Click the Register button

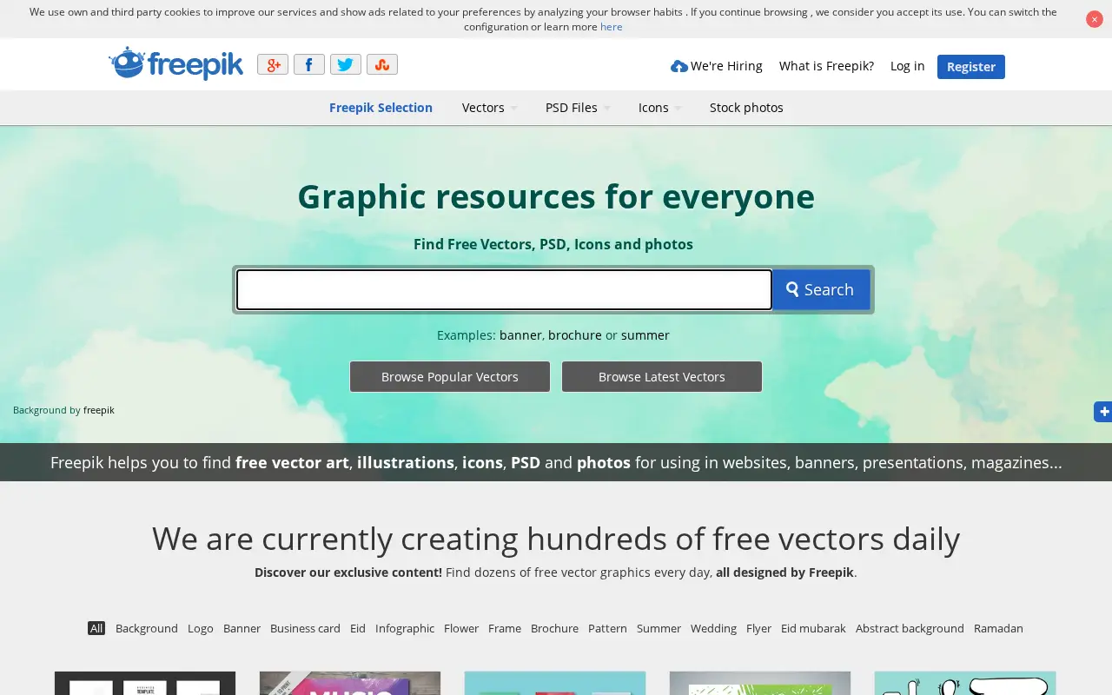pyautogui.click(x=971, y=67)
